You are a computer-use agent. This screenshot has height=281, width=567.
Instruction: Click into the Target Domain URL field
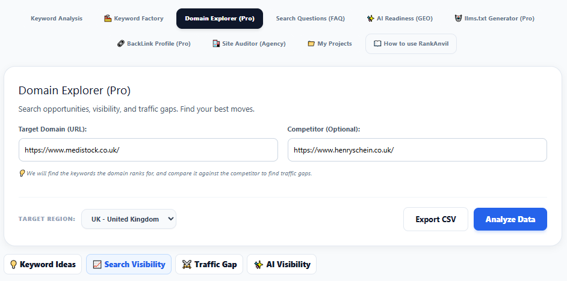[x=148, y=150]
